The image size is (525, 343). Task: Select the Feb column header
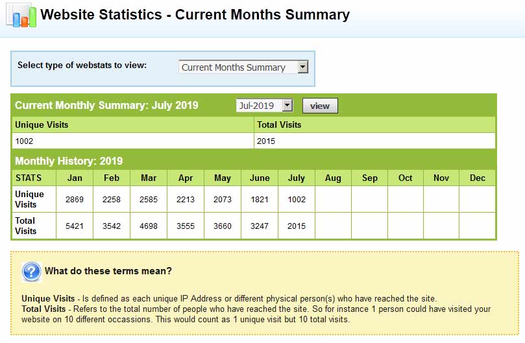coord(112,178)
